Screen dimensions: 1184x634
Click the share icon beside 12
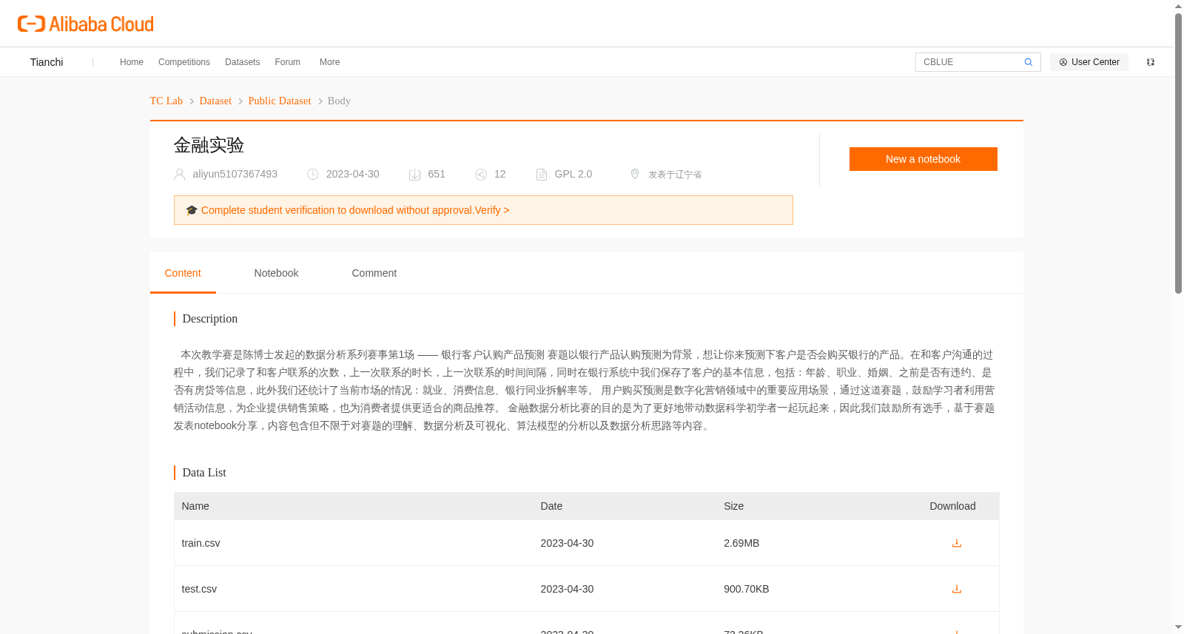point(481,175)
